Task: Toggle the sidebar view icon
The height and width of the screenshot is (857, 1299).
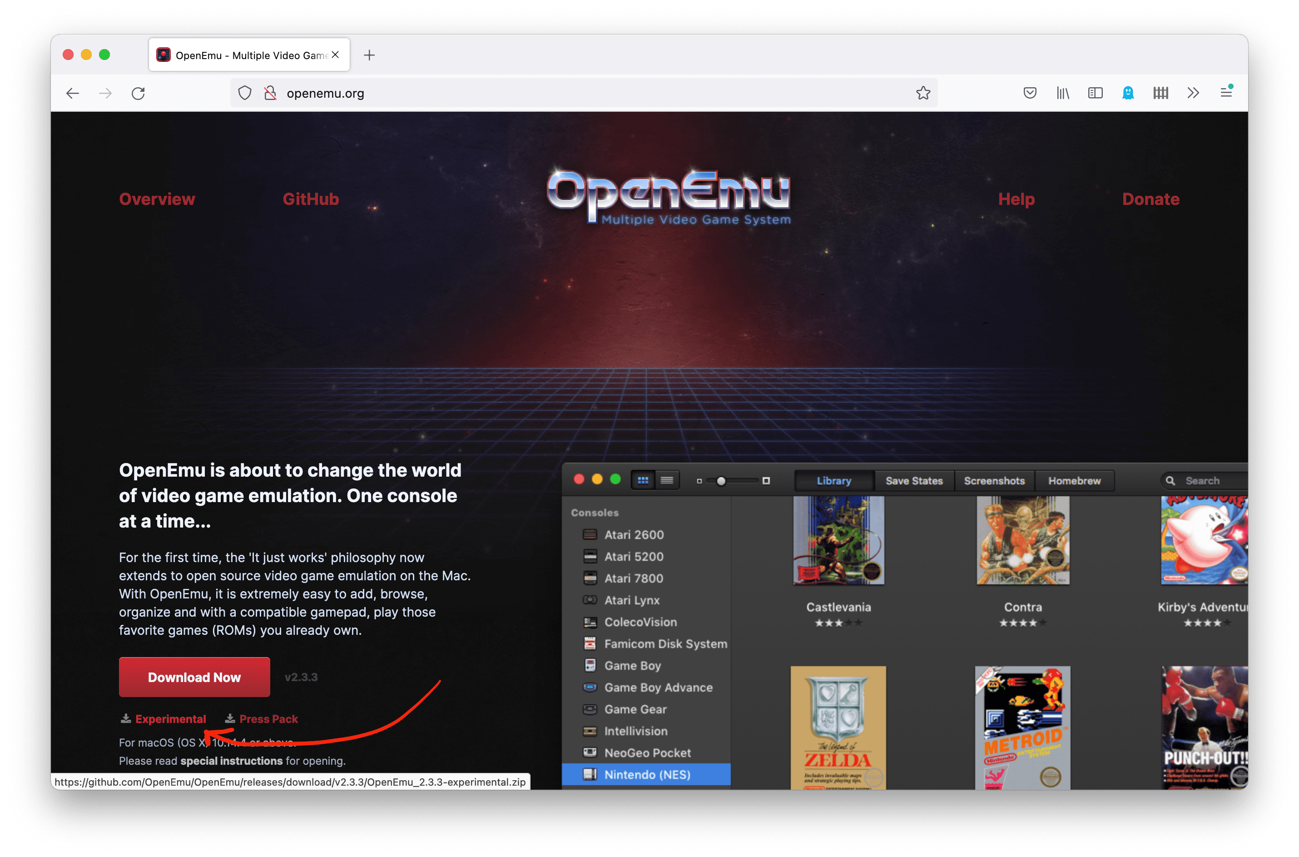Action: [1095, 93]
